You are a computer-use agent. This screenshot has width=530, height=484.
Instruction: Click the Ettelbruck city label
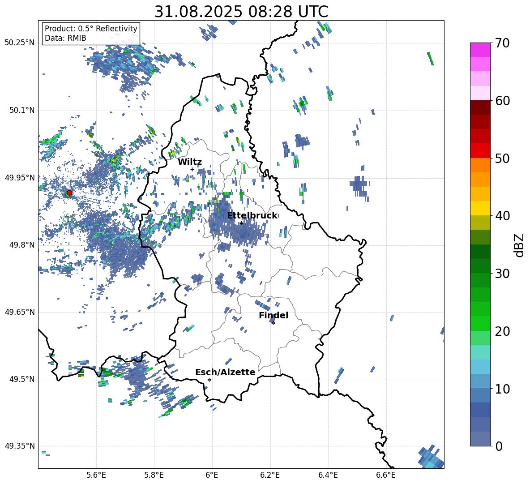pyautogui.click(x=252, y=216)
